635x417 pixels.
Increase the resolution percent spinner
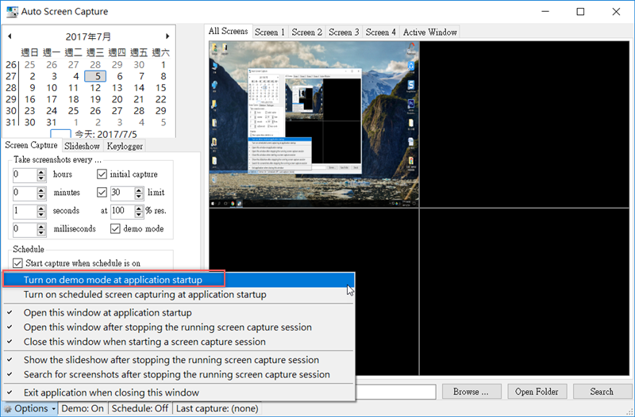click(129, 208)
